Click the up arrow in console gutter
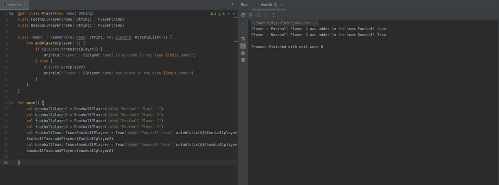This screenshot has height=185, width=499. pos(243,25)
